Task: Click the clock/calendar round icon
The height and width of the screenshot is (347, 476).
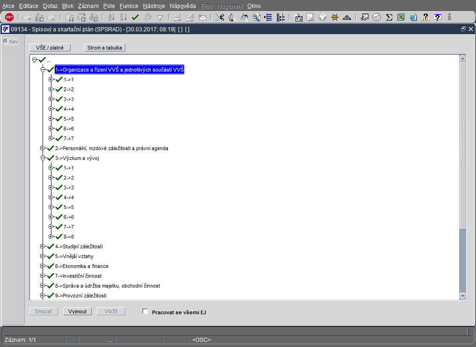Action: pyautogui.click(x=377, y=17)
